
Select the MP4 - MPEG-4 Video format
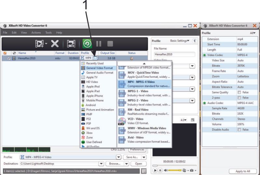pyautogui.click(x=144, y=84)
